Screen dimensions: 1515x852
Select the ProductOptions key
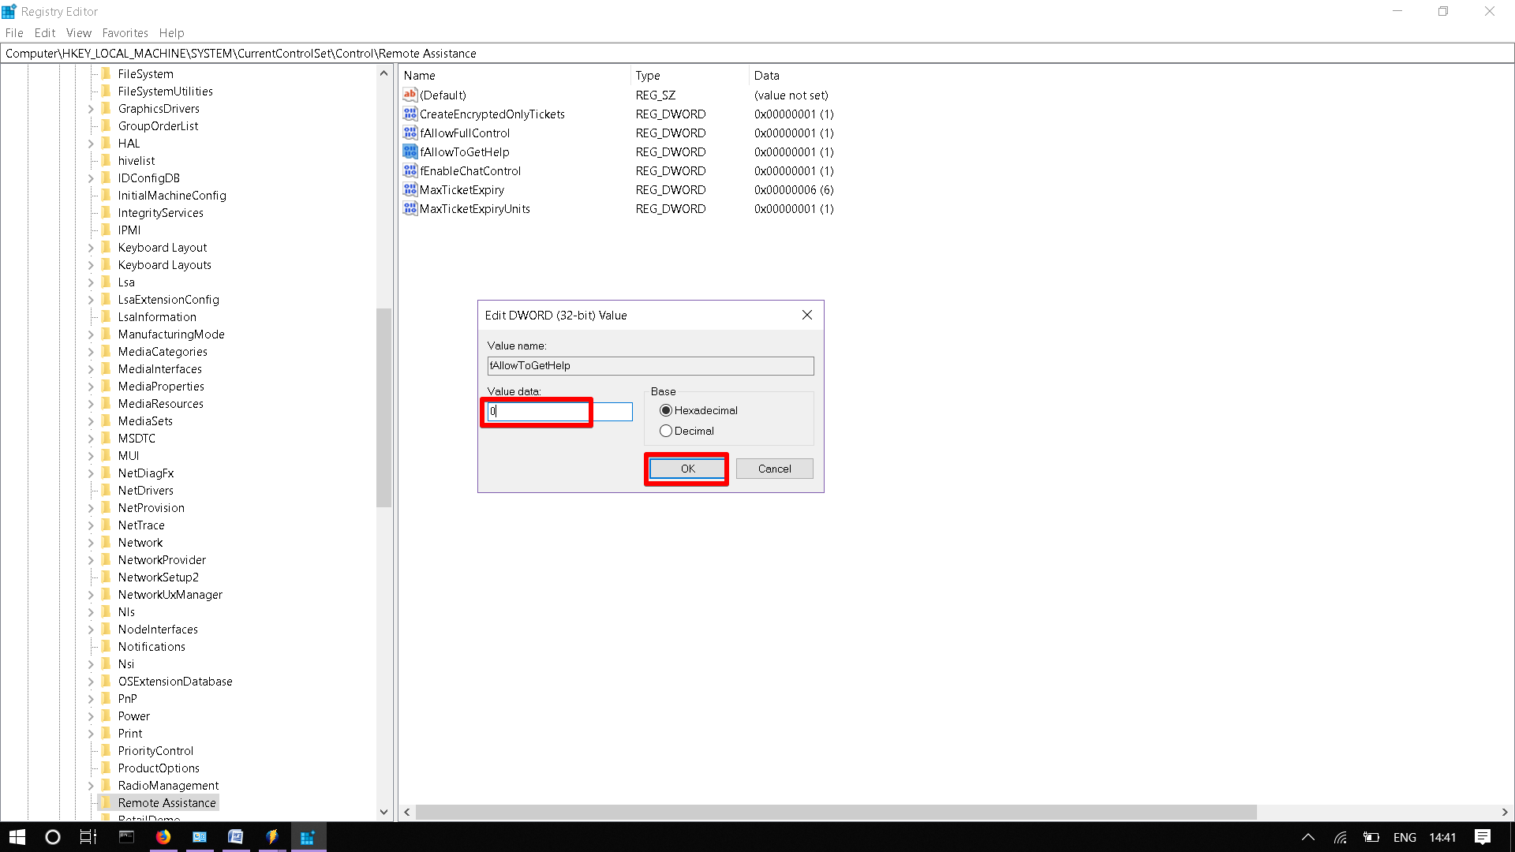(x=159, y=768)
